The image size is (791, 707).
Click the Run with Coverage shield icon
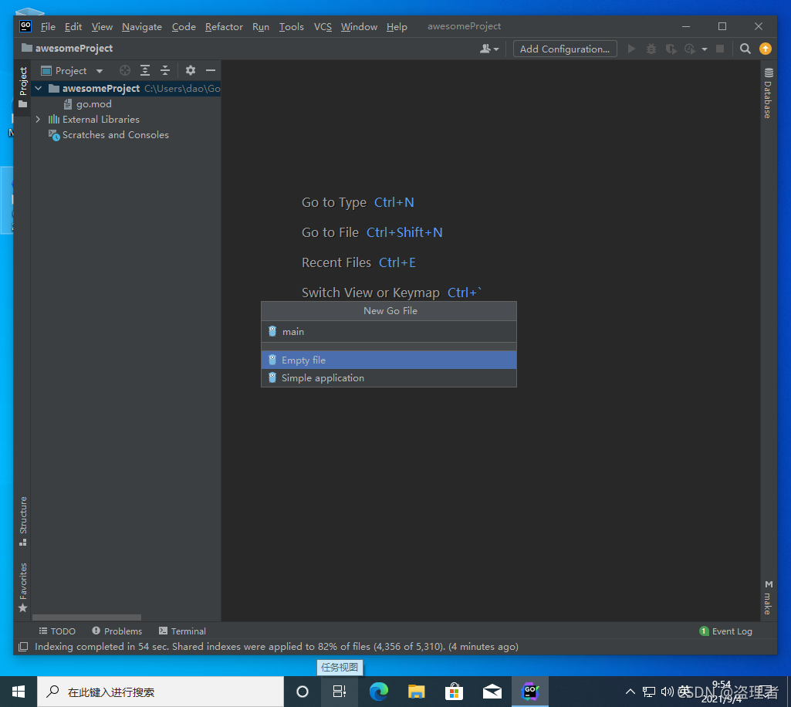(x=671, y=49)
